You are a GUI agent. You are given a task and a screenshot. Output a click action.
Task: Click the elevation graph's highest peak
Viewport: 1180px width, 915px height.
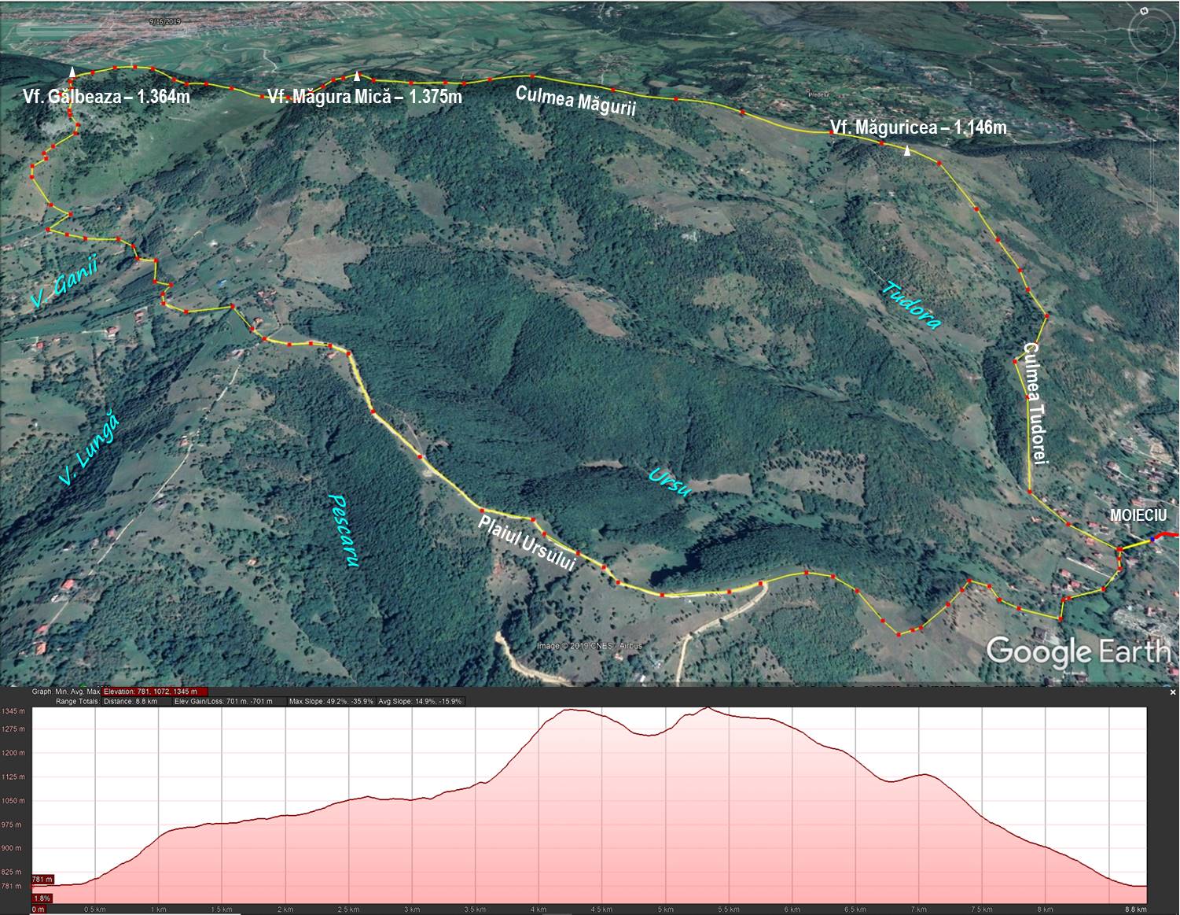pos(707,709)
